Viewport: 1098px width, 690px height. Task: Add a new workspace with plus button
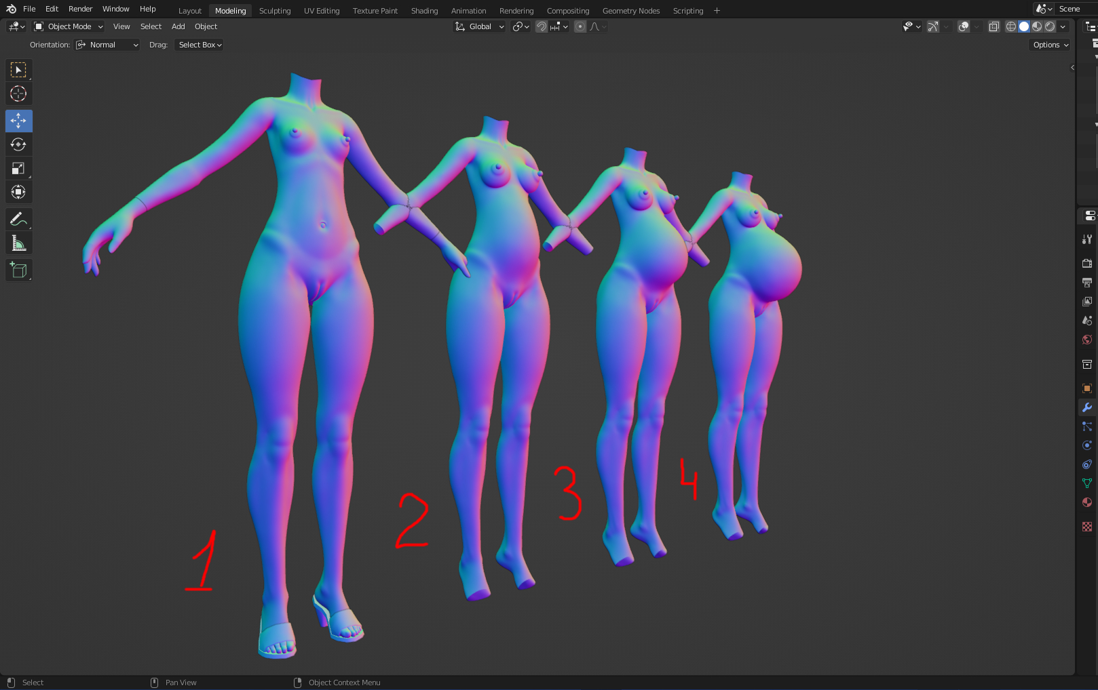[x=717, y=11]
